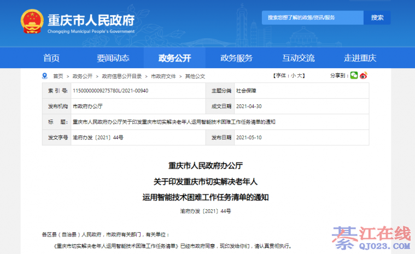Open the 政府信息公开目录 breadcrumb link

(x=121, y=76)
